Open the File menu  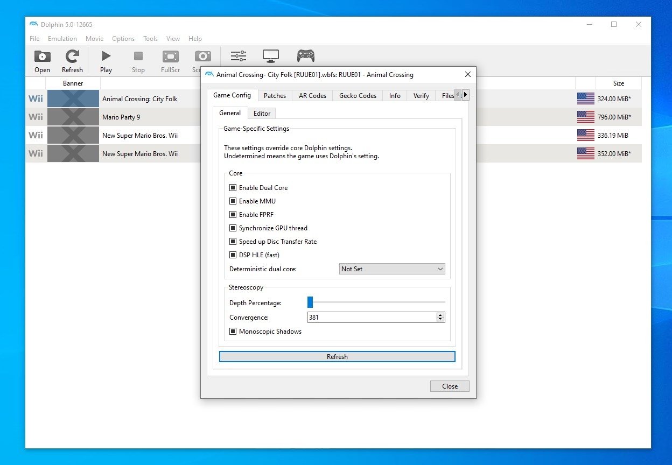coord(34,39)
